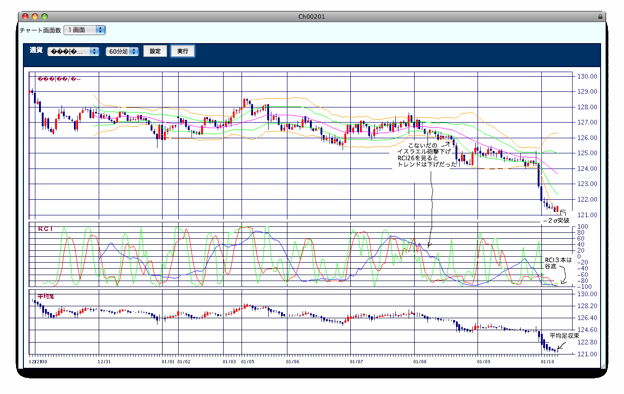This screenshot has height=394, width=624.
Task: Click the RCI panel title
Action: coord(45,229)
